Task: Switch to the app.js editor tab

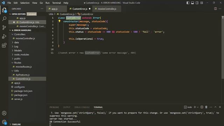Action: click(56, 9)
